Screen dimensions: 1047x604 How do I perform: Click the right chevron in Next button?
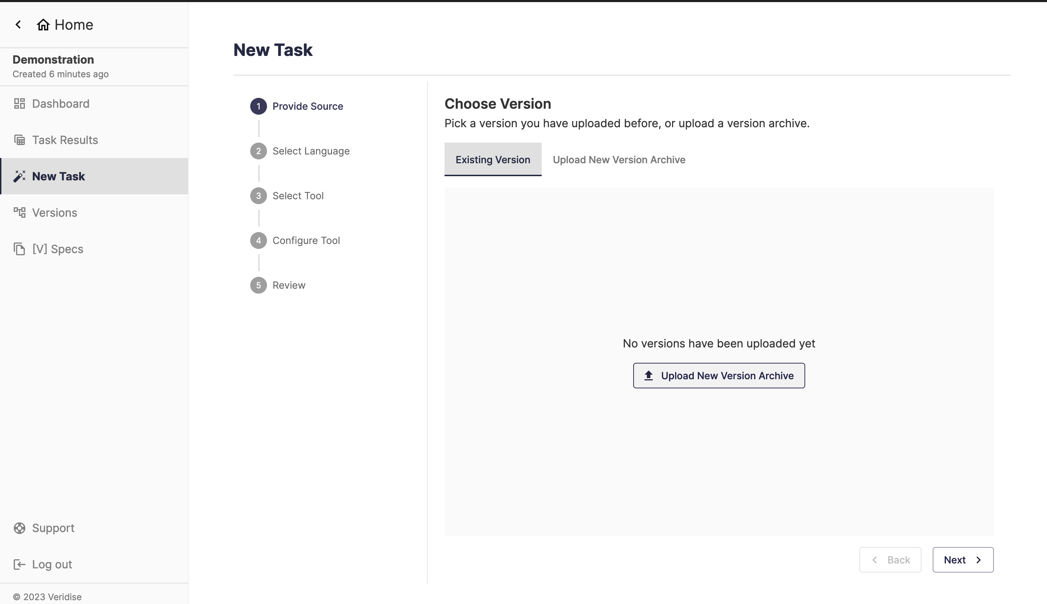tap(979, 560)
